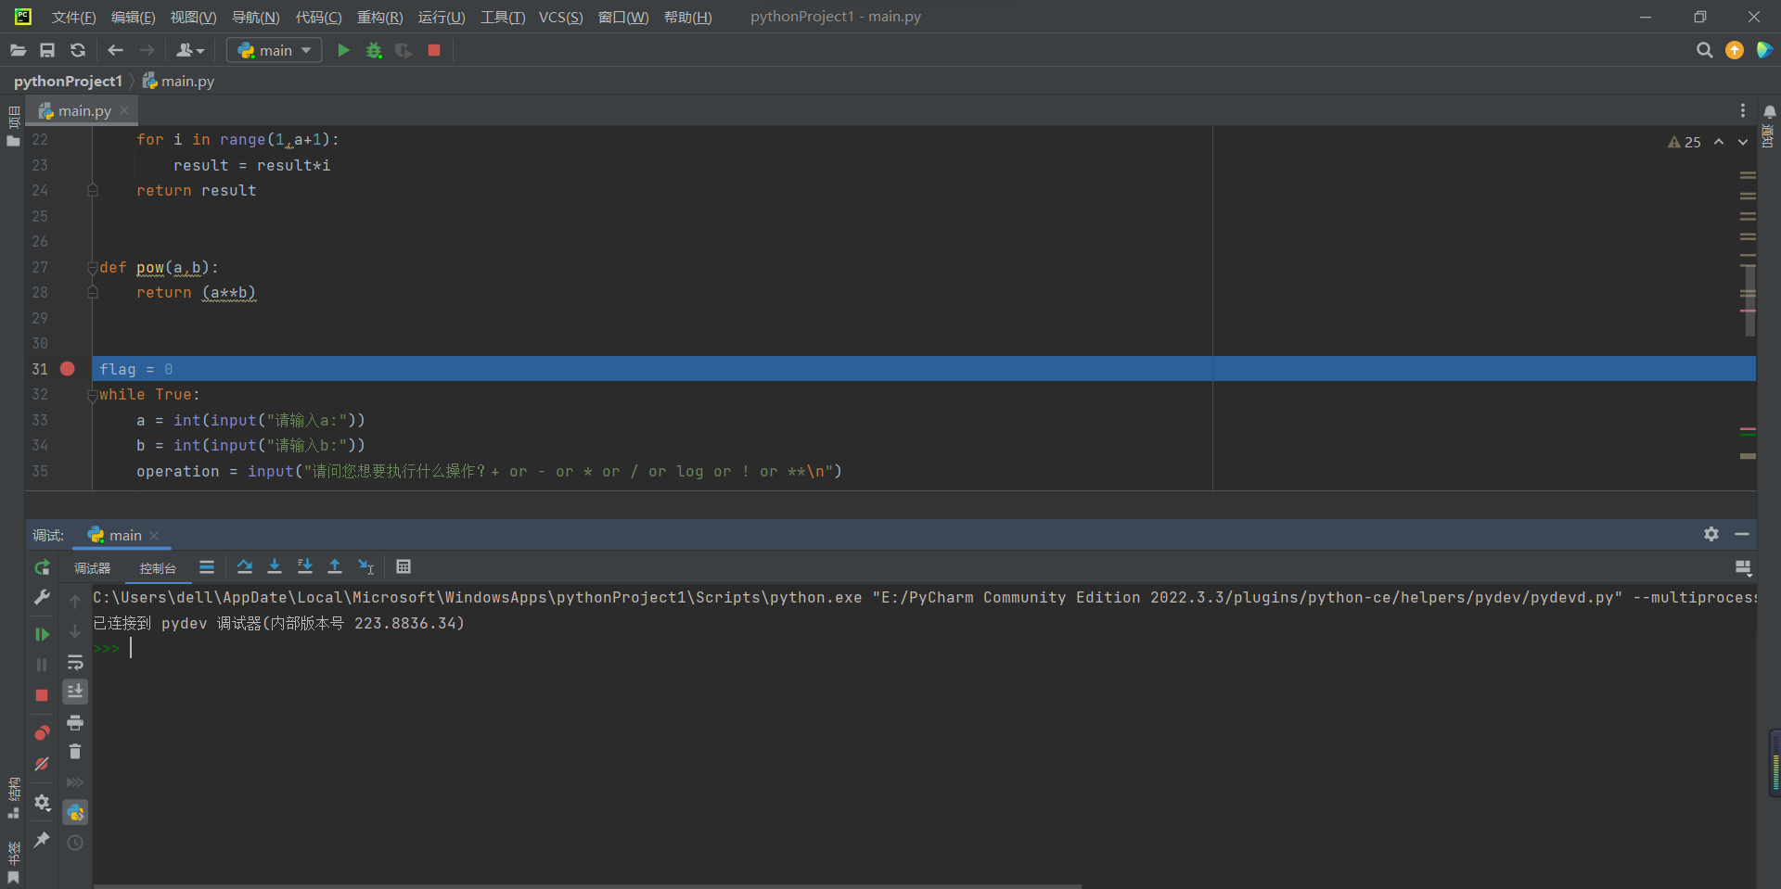Select the 控制台 tab
Viewport: 1781px width, 889px height.
[158, 567]
